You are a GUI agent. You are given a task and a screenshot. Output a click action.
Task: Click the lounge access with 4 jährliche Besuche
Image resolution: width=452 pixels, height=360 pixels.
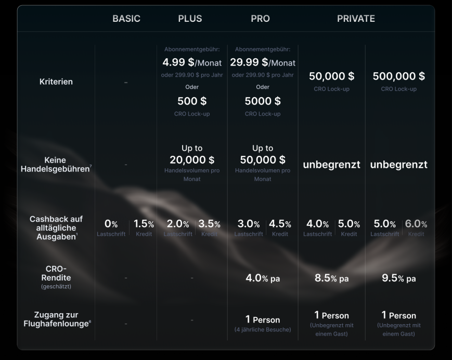[x=263, y=323]
